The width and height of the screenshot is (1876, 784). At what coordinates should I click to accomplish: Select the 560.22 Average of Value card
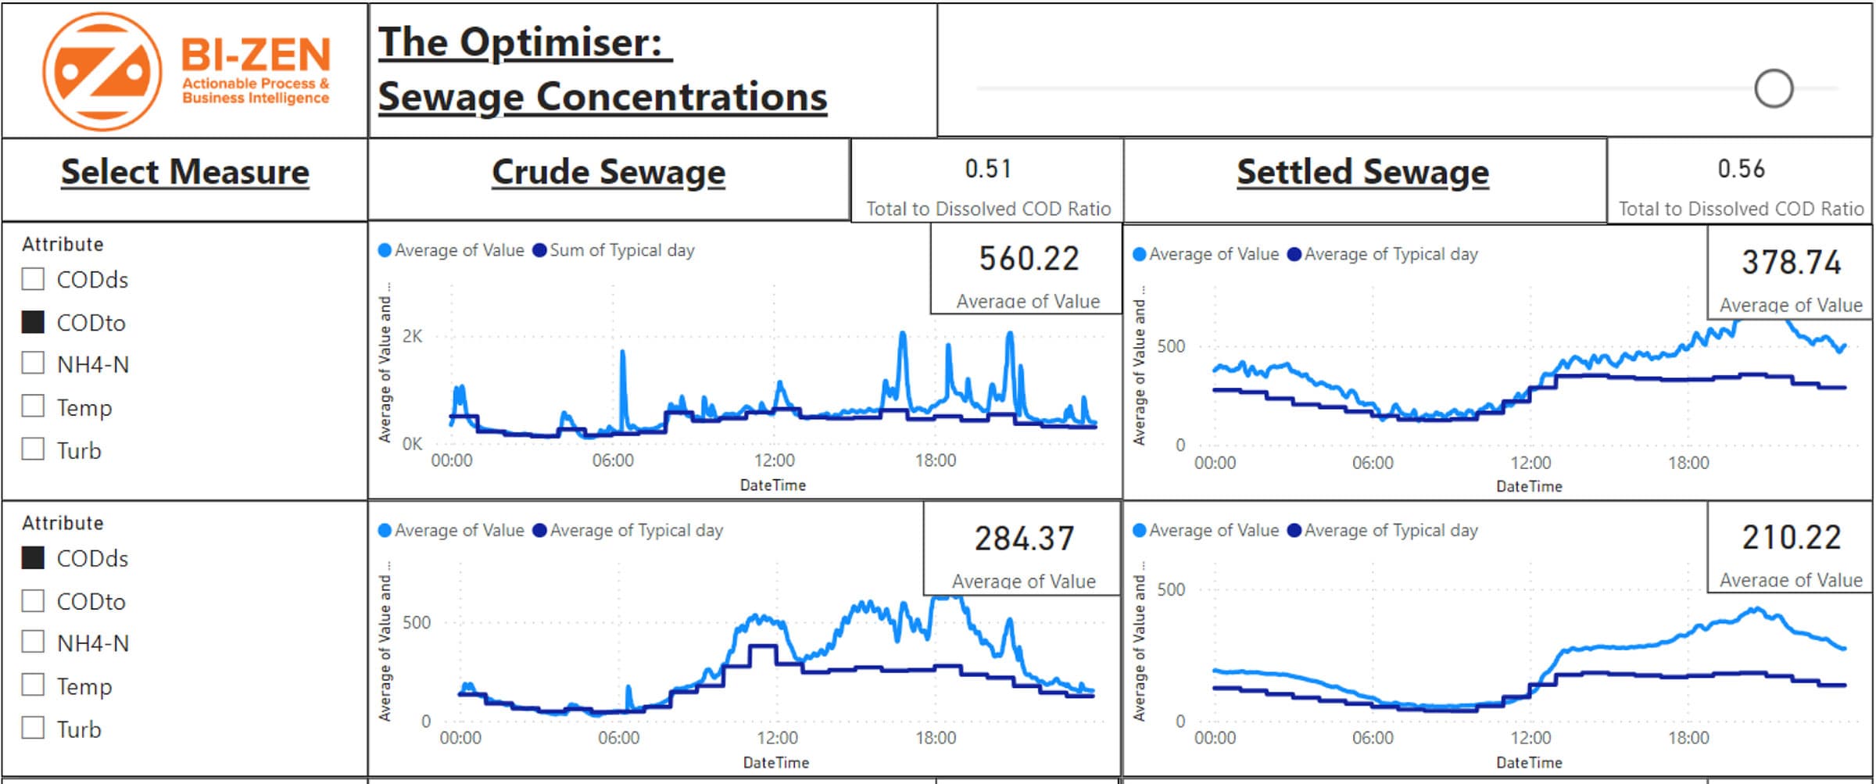pyautogui.click(x=1027, y=270)
